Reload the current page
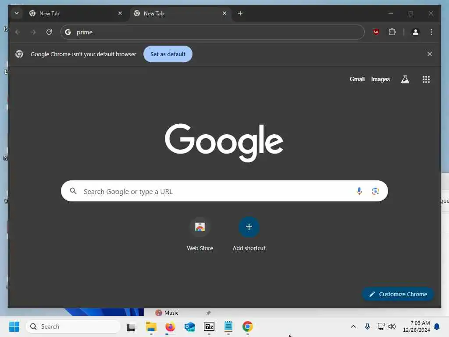Viewport: 449px width, 337px height. [x=49, y=32]
